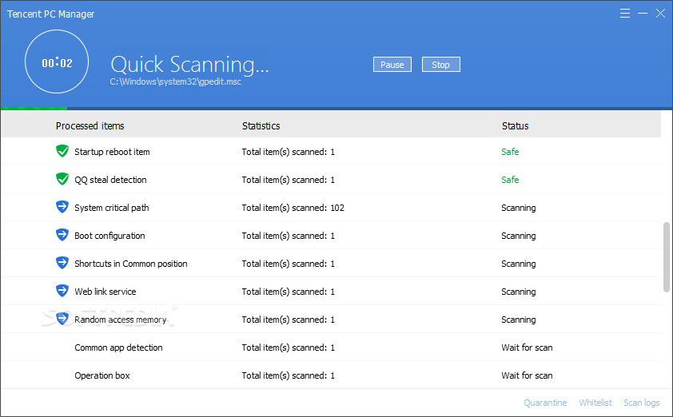Viewport: 673px width, 417px height.
Task: Click Wait for scan status of Operation box
Action: pyautogui.click(x=527, y=375)
